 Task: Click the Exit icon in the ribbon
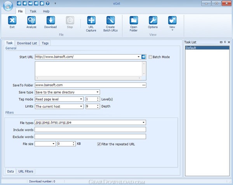click(x=12, y=21)
